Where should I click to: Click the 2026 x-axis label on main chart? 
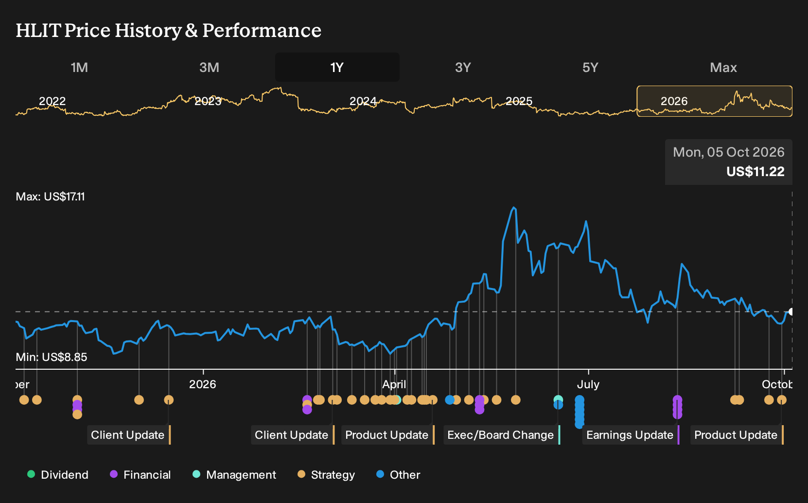[202, 384]
